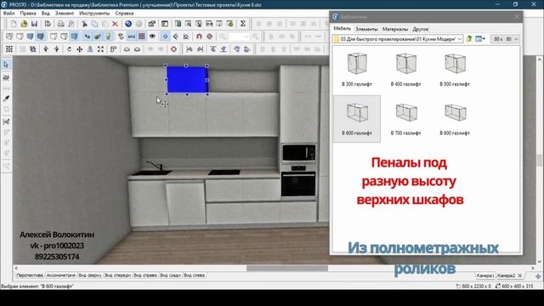The height and width of the screenshot is (306, 544).
Task: Open the zoom percentage combo box in toolbar
Action: [239, 37]
